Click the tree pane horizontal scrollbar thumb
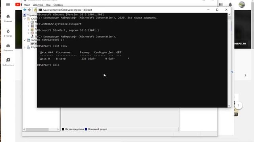 [x=37, y=129]
